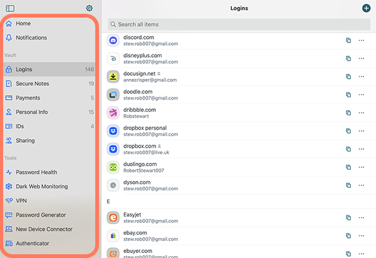Open Sharing section
This screenshot has height=258, width=376.
49,141
